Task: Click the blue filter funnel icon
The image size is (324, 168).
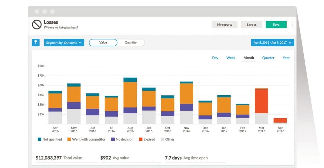Action: (36, 42)
